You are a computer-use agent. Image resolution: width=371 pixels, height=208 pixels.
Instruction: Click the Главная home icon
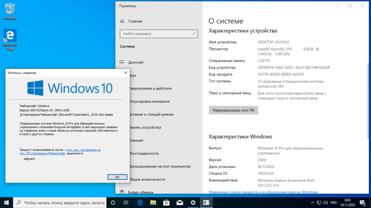point(122,21)
